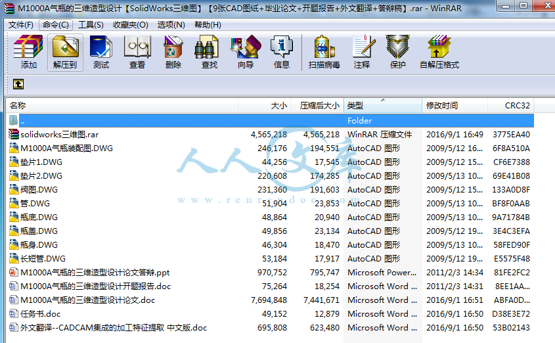The height and width of the screenshot is (343, 555).
Task: Open the 文件(F) menu
Action: pos(21,25)
